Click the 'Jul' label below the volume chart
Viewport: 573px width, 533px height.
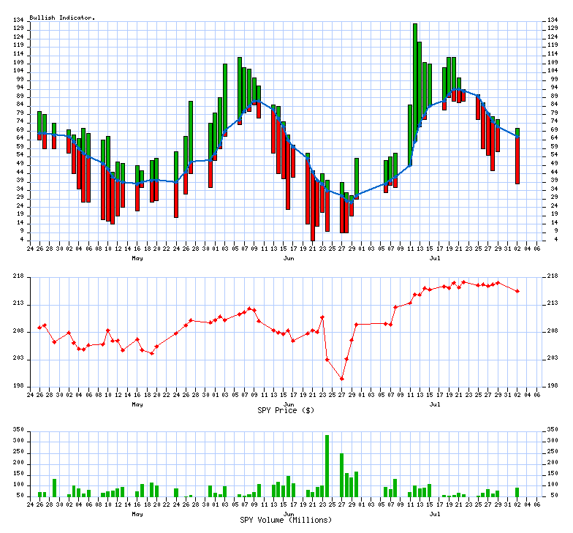435,514
